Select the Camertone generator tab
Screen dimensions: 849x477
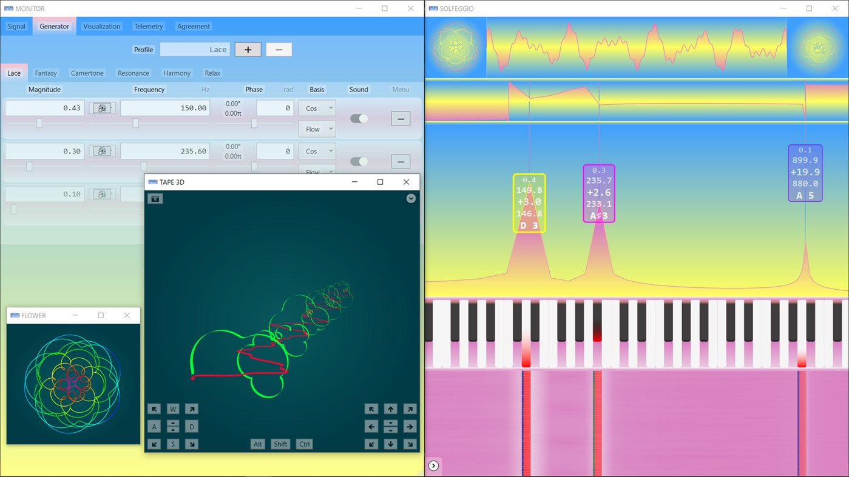pos(87,73)
